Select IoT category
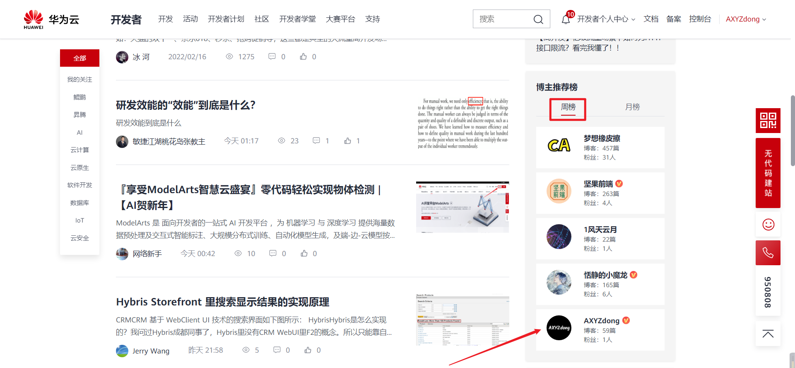 (79, 220)
